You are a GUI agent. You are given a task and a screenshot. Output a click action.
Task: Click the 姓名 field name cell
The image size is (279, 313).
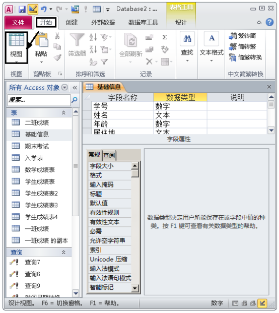pos(122,115)
